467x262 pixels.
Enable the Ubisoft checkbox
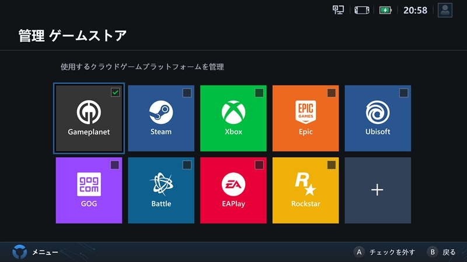click(403, 93)
